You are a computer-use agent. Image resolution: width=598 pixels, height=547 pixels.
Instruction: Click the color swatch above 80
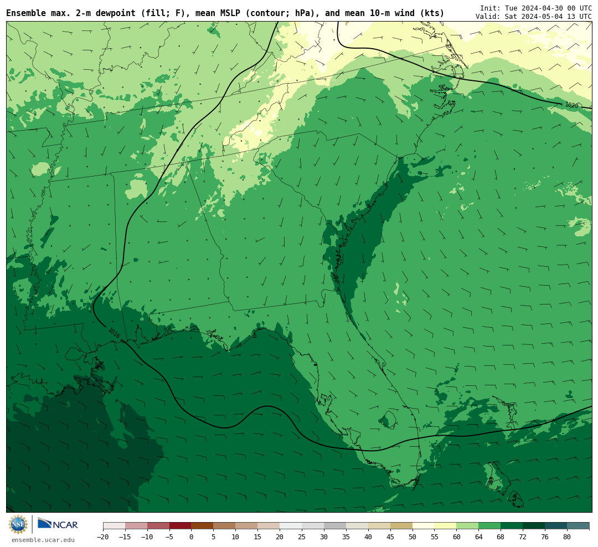click(x=578, y=526)
